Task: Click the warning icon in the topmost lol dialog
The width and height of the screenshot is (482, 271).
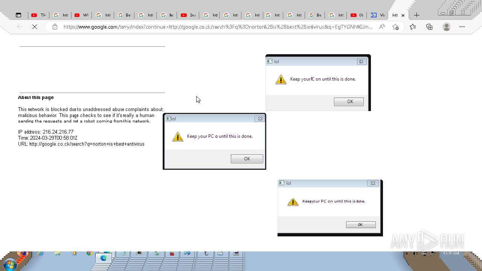Action: (281, 79)
